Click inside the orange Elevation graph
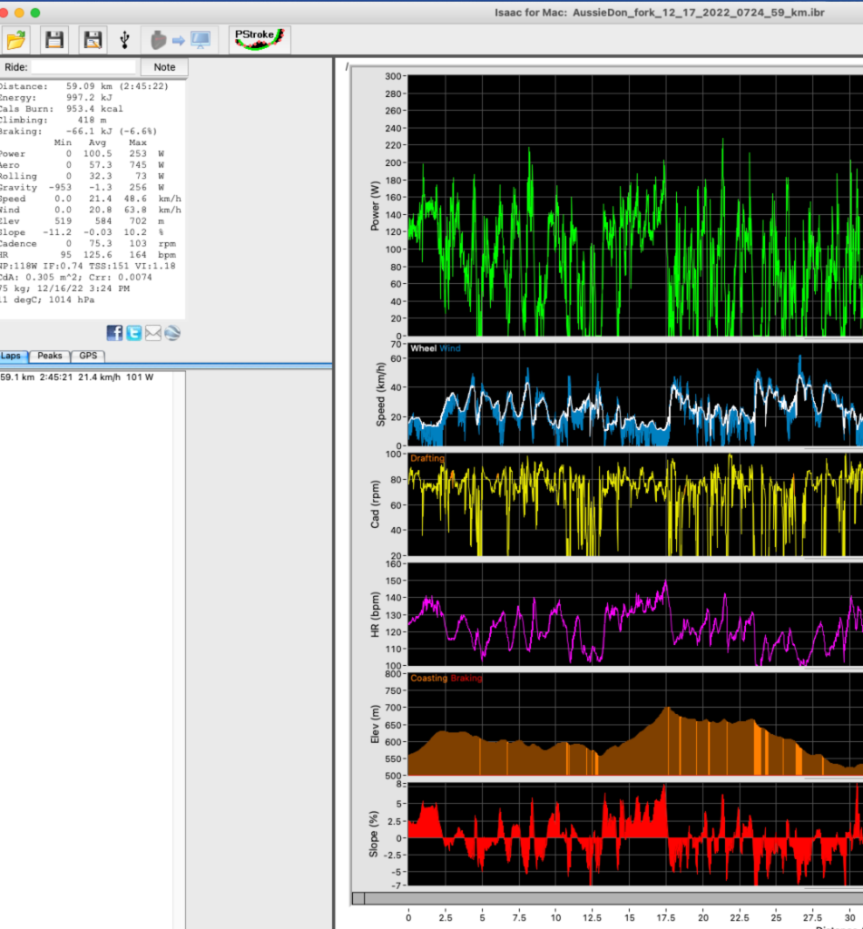Viewport: 863px width, 929px height. pos(626,744)
